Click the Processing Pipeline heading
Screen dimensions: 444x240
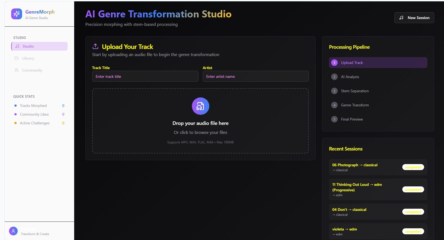349,47
